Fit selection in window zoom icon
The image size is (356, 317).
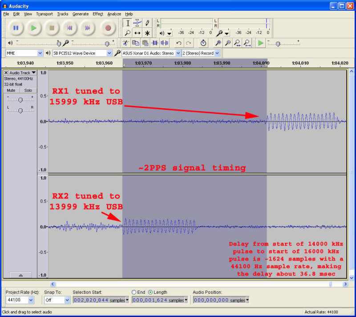click(x=238, y=43)
